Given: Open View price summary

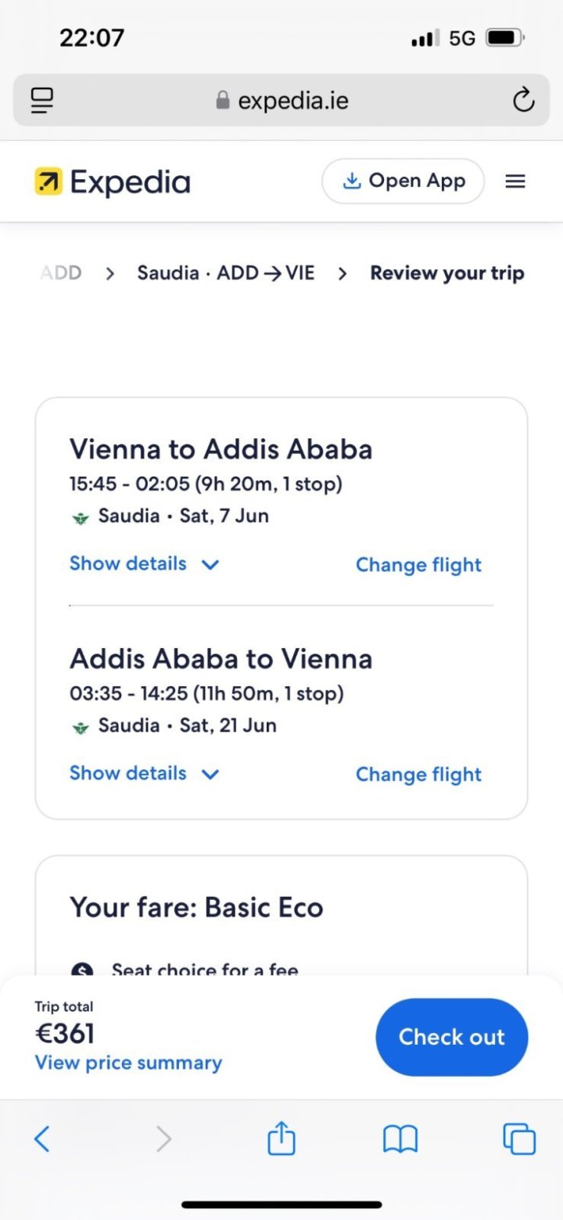Looking at the screenshot, I should click(128, 1063).
